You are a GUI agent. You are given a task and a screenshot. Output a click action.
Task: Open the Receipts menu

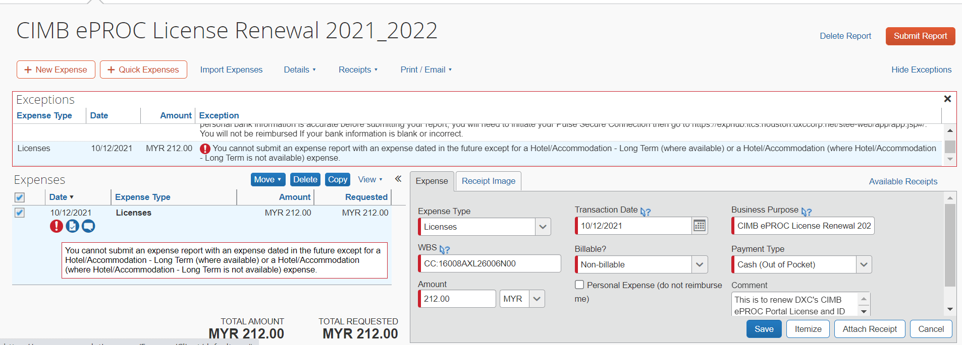(358, 70)
